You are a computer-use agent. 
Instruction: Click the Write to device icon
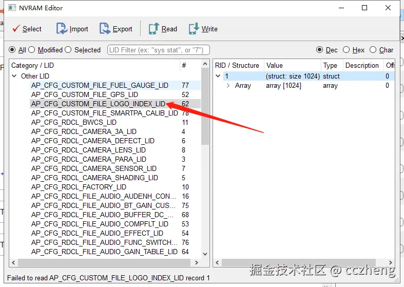coord(194,28)
